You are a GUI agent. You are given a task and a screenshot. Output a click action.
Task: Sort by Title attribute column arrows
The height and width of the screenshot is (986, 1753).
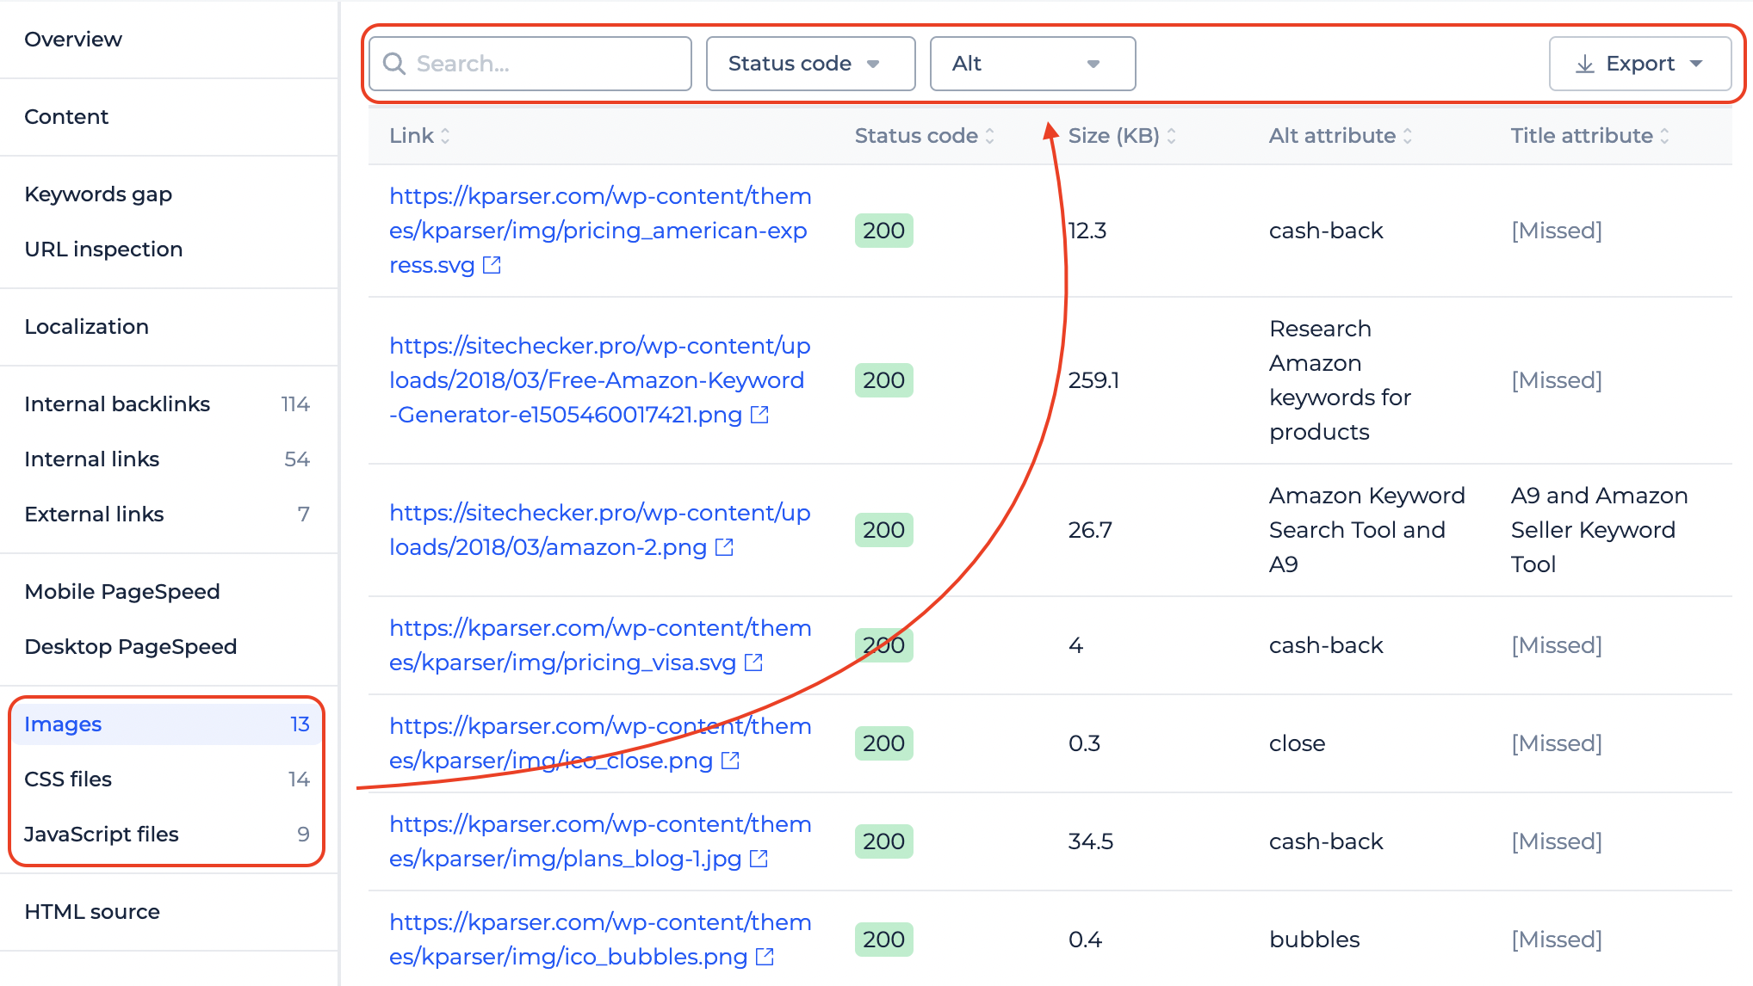1664,136
